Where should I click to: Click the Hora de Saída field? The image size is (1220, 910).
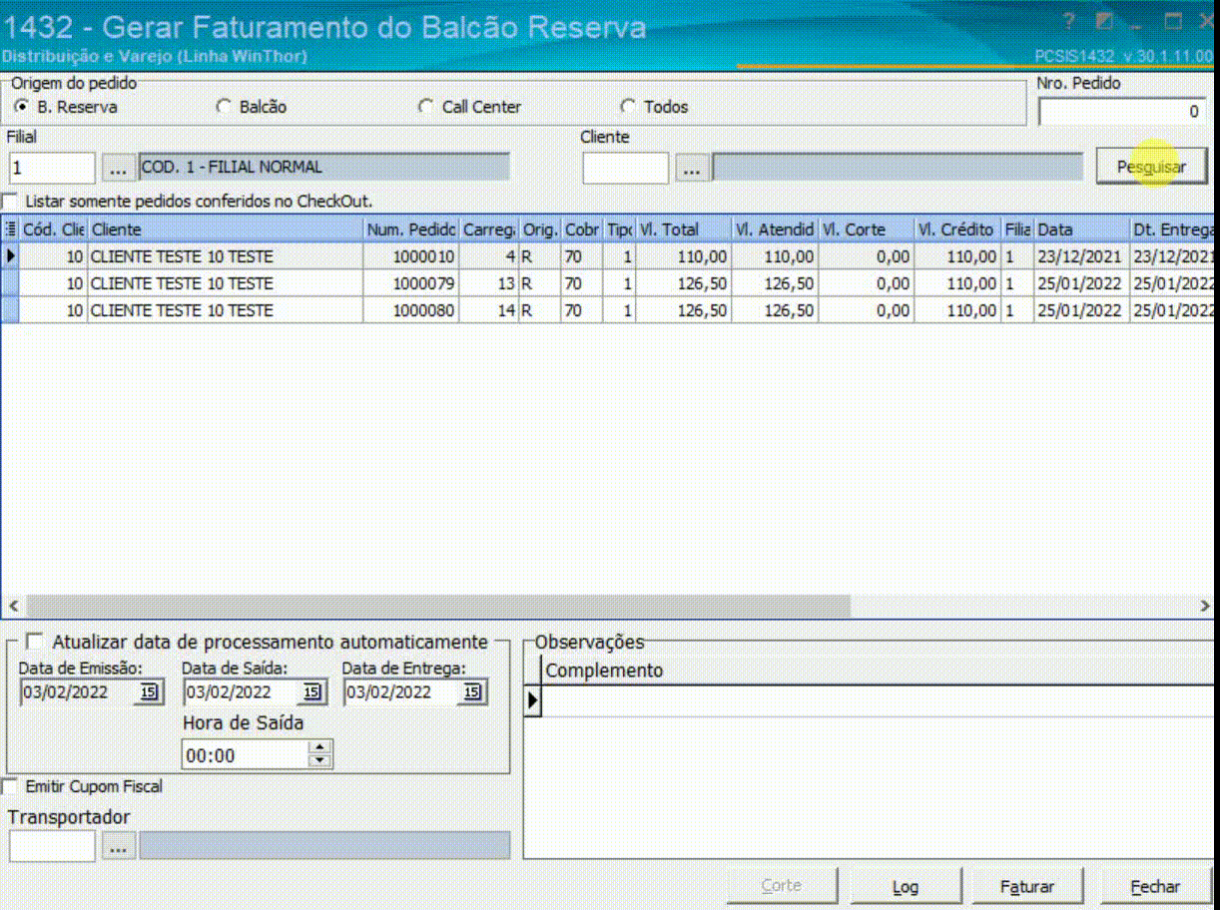pyautogui.click(x=246, y=755)
